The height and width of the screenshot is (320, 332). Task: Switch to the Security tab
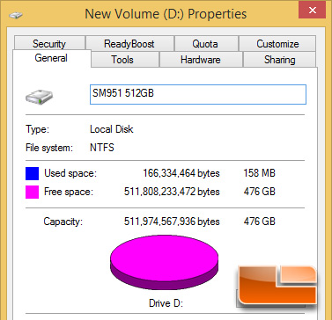tap(49, 43)
